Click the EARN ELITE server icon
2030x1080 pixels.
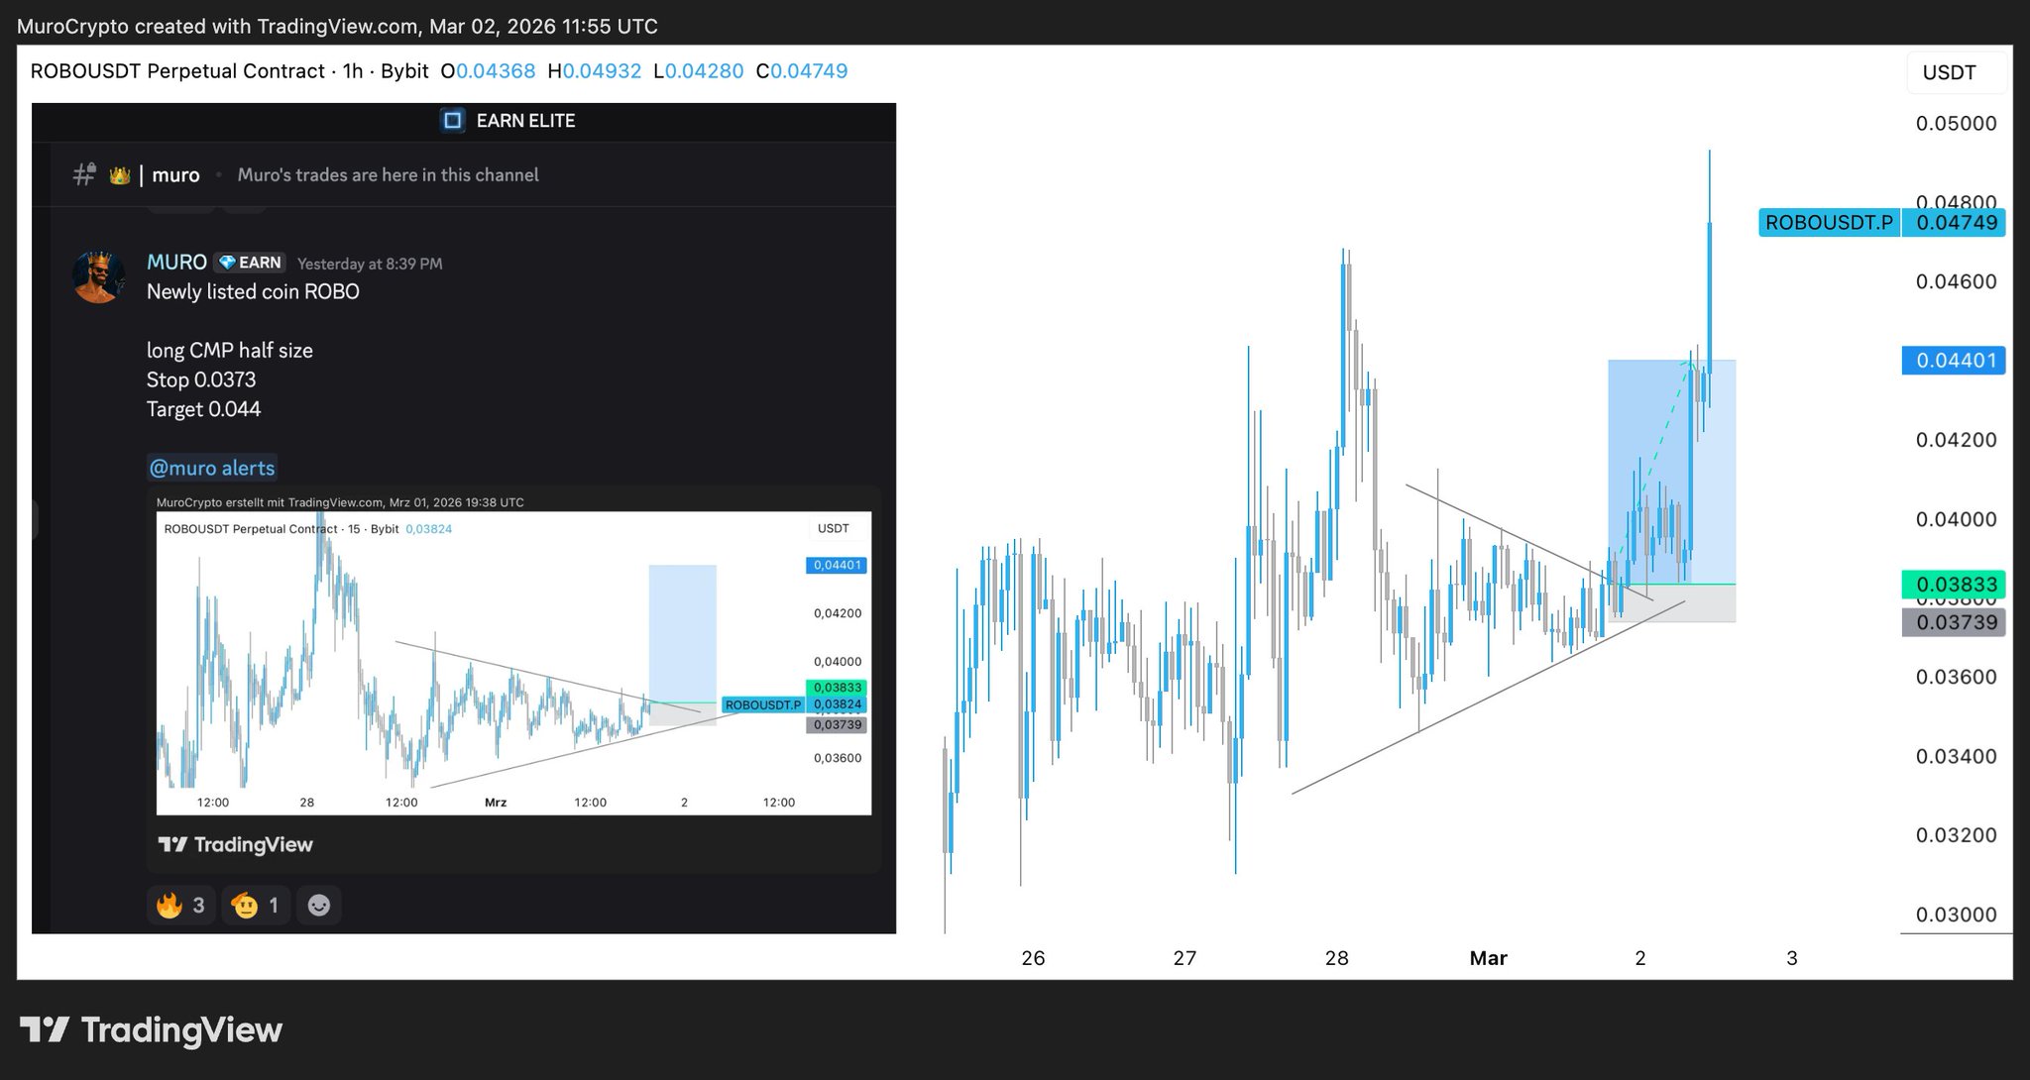click(x=452, y=121)
